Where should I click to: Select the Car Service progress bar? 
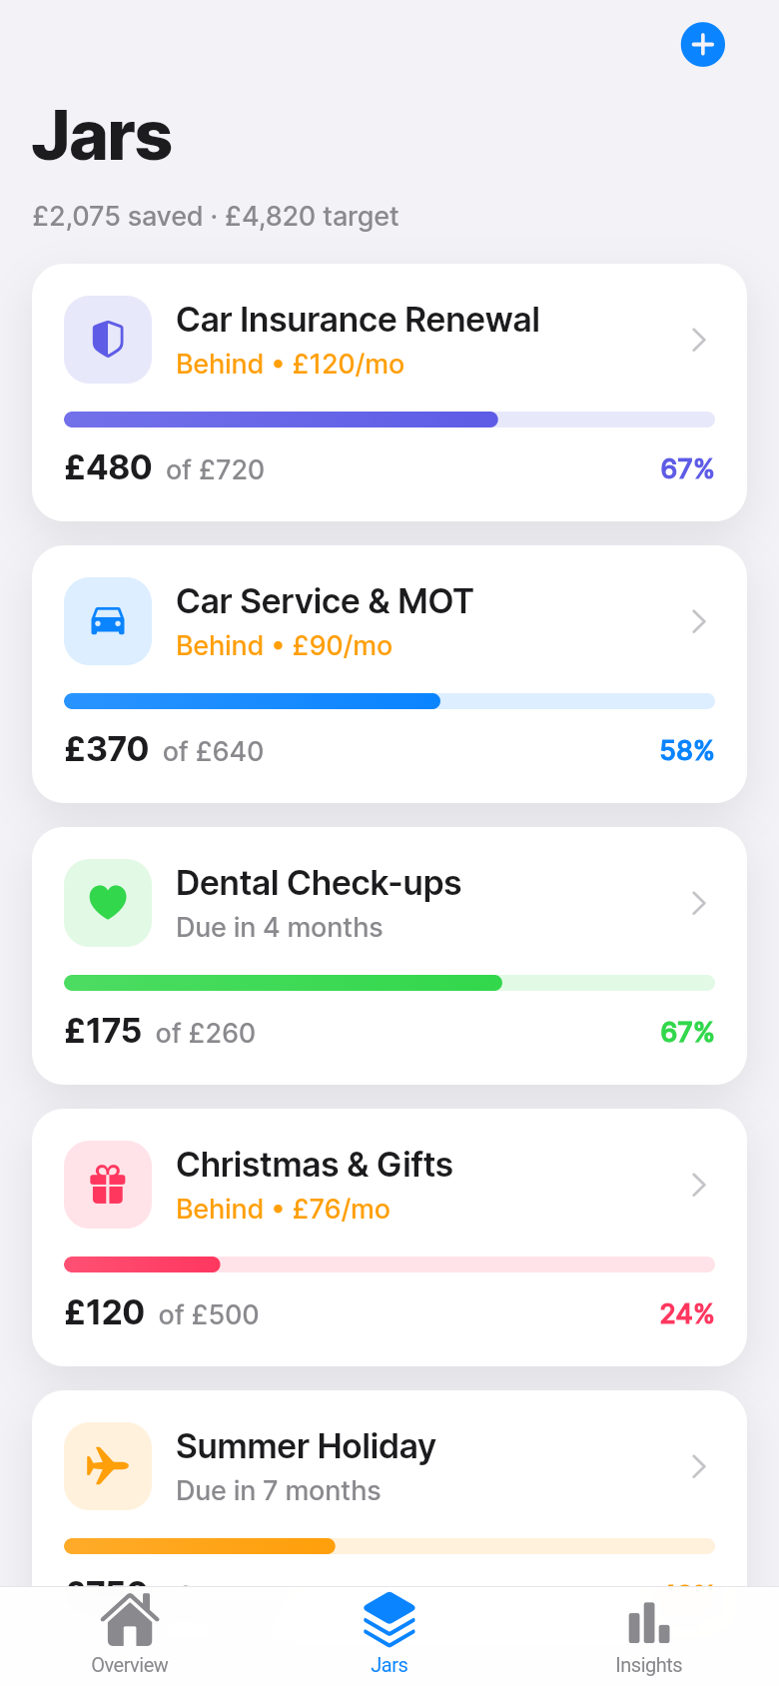point(389,701)
